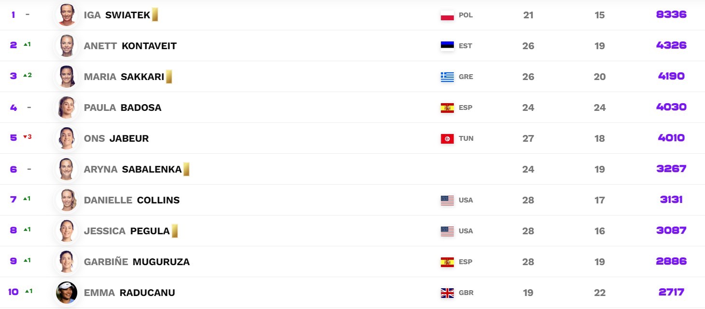
Task: Click the Great Britain flag icon
Action: (x=447, y=293)
